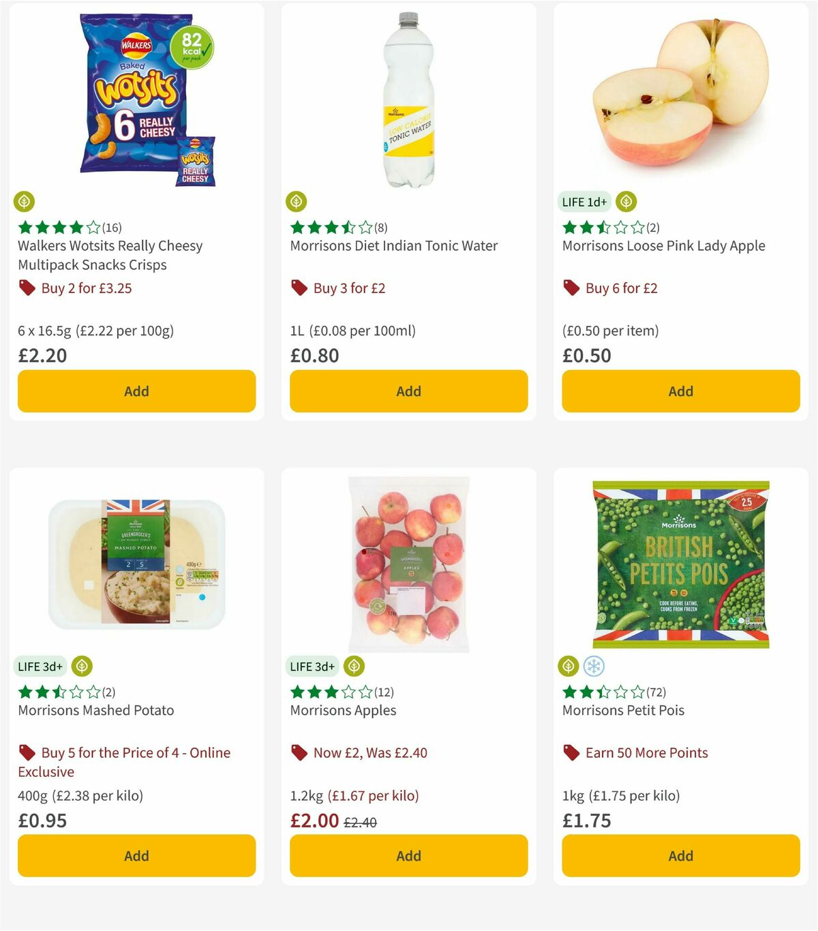Add Morrisons Petit Pois to the basket

680,855
